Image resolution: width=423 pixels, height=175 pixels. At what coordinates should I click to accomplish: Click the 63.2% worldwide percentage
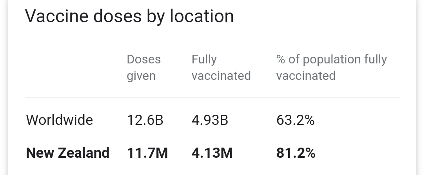(296, 120)
